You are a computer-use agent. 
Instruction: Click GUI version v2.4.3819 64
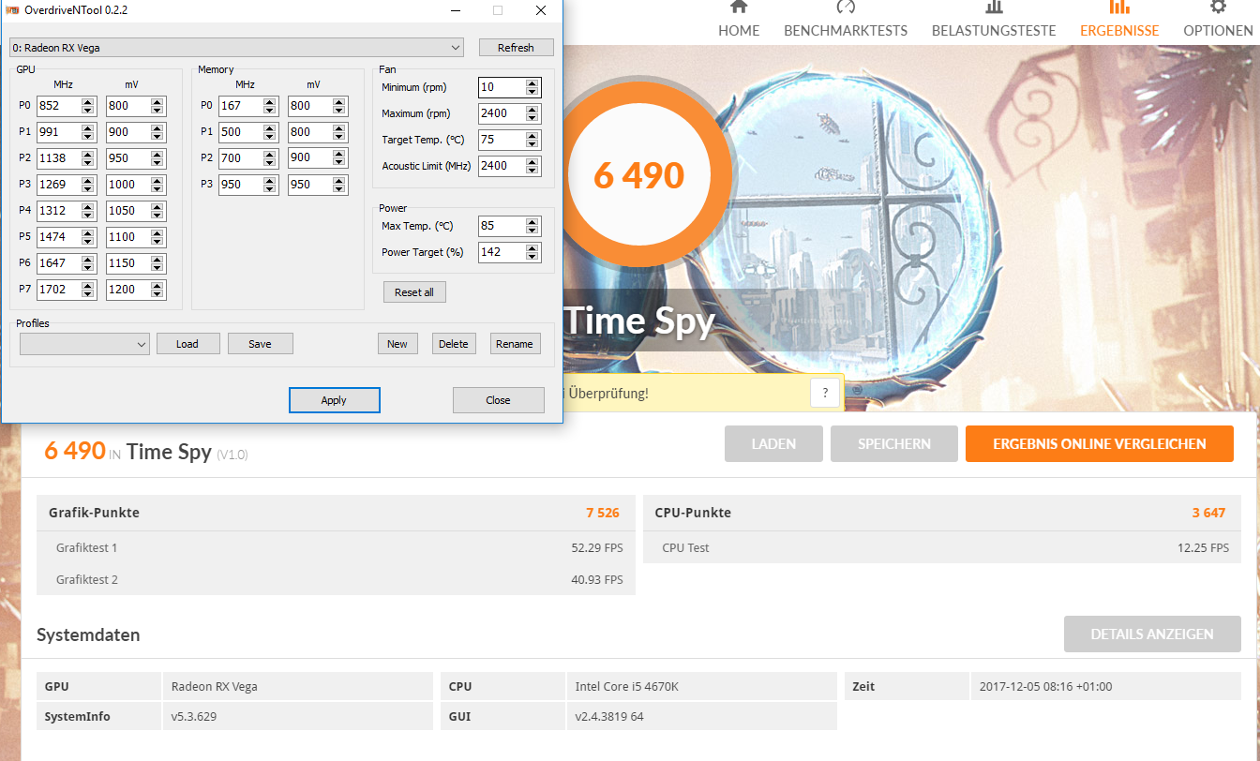click(x=609, y=716)
